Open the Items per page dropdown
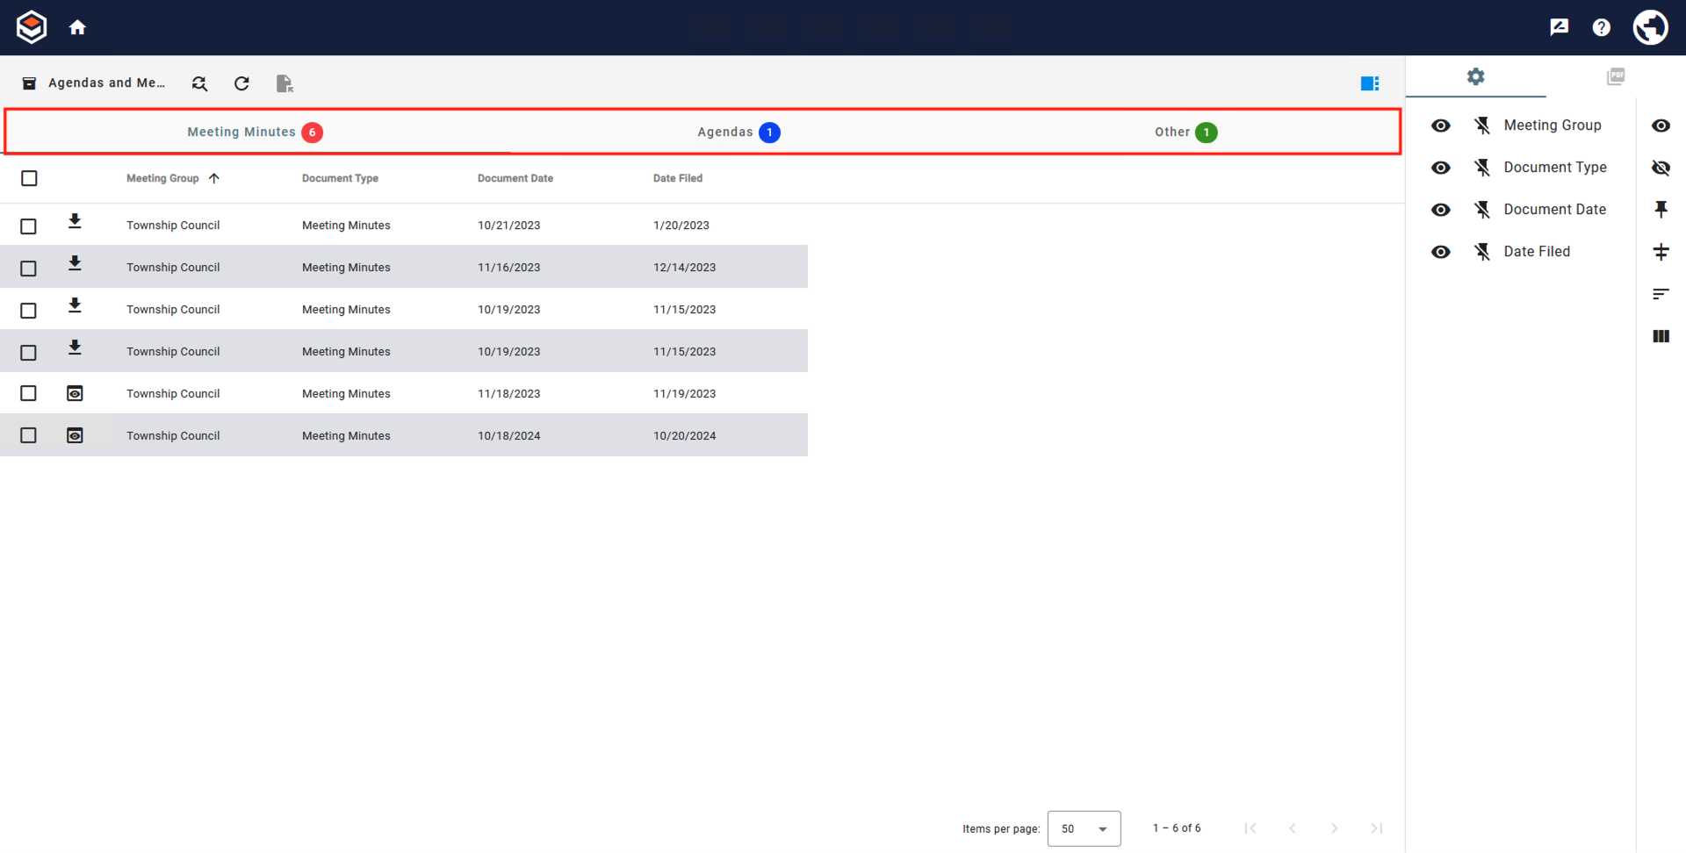Image resolution: width=1686 pixels, height=853 pixels. (x=1084, y=828)
